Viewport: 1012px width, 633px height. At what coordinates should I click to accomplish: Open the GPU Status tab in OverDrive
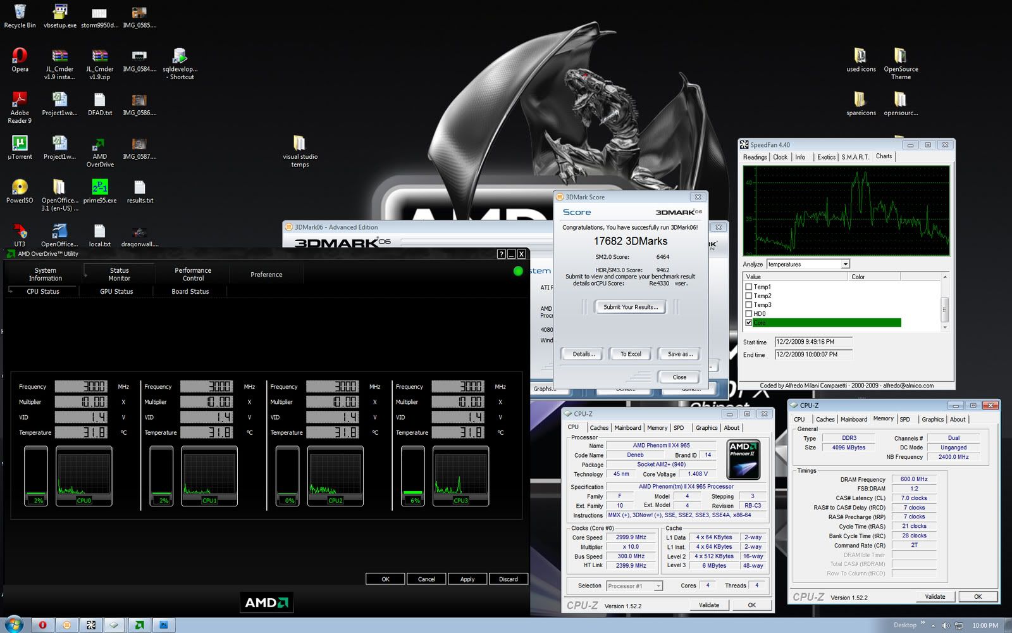[116, 291]
